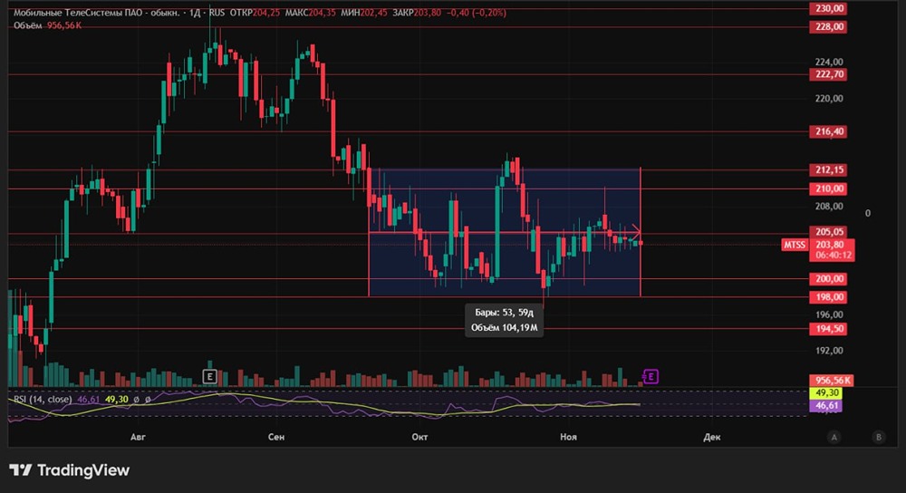Click the MTSS symbol price tag

pos(795,245)
